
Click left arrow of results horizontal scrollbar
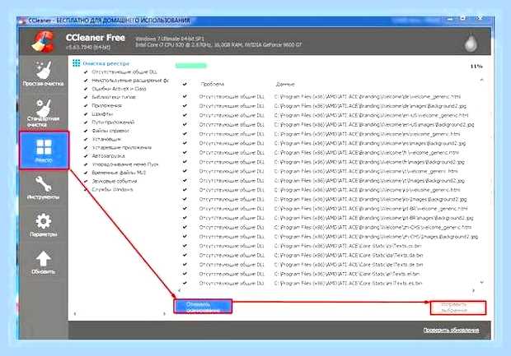tap(179, 291)
